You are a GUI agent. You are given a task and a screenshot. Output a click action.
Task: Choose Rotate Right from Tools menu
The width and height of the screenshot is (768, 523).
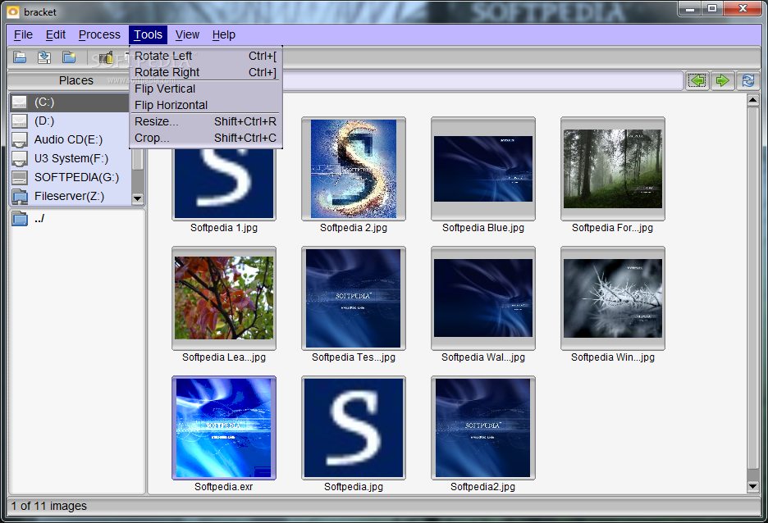pyautogui.click(x=206, y=72)
